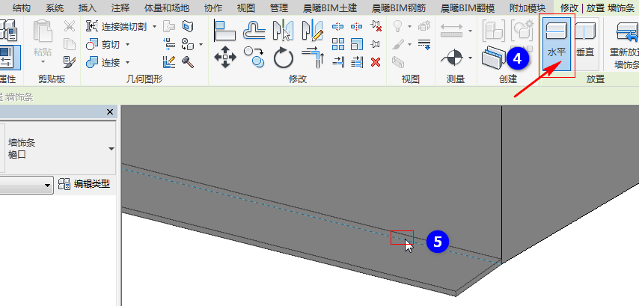Click the red Delete icon
Image resolution: width=639 pixels, height=306 pixels.
[376, 62]
